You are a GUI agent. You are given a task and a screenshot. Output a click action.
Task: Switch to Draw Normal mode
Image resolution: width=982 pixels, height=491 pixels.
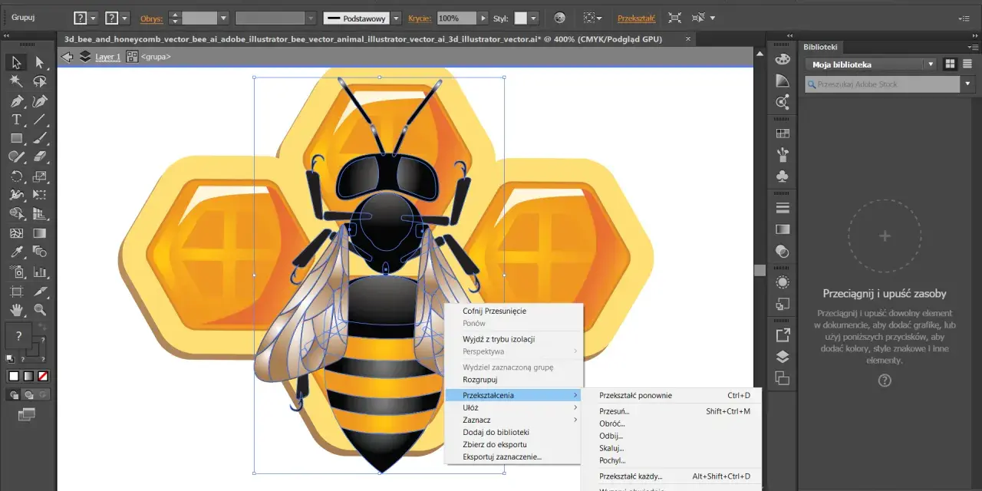click(x=14, y=395)
